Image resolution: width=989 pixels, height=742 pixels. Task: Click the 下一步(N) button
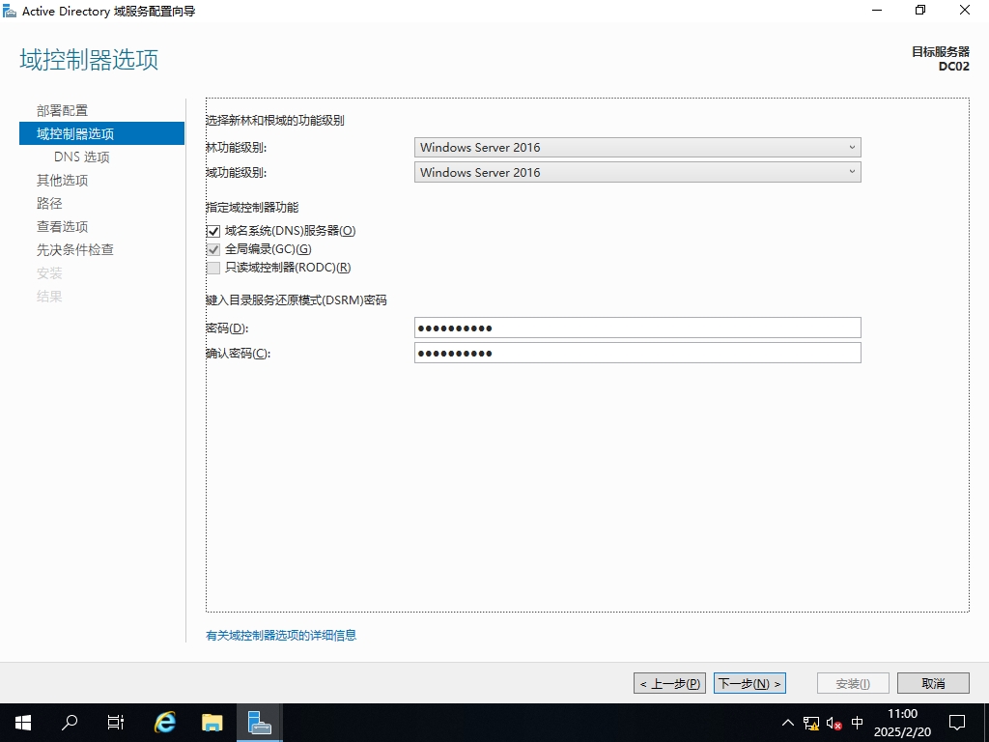(749, 683)
